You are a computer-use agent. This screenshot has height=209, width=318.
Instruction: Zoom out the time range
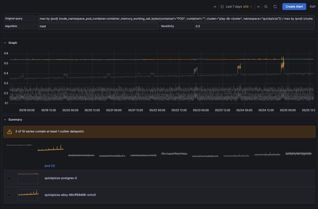pos(266,7)
